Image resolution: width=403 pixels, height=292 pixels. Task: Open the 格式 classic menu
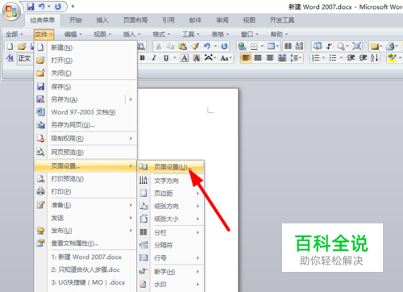(x=161, y=35)
